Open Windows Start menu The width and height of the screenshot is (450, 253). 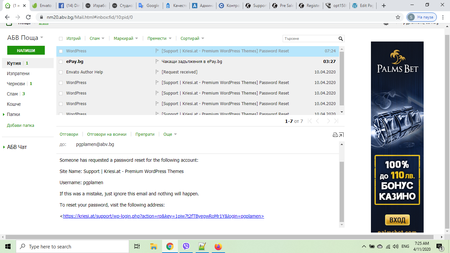click(x=8, y=246)
